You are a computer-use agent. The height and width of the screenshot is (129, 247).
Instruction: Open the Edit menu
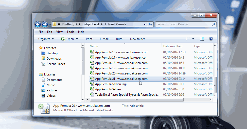50,32
